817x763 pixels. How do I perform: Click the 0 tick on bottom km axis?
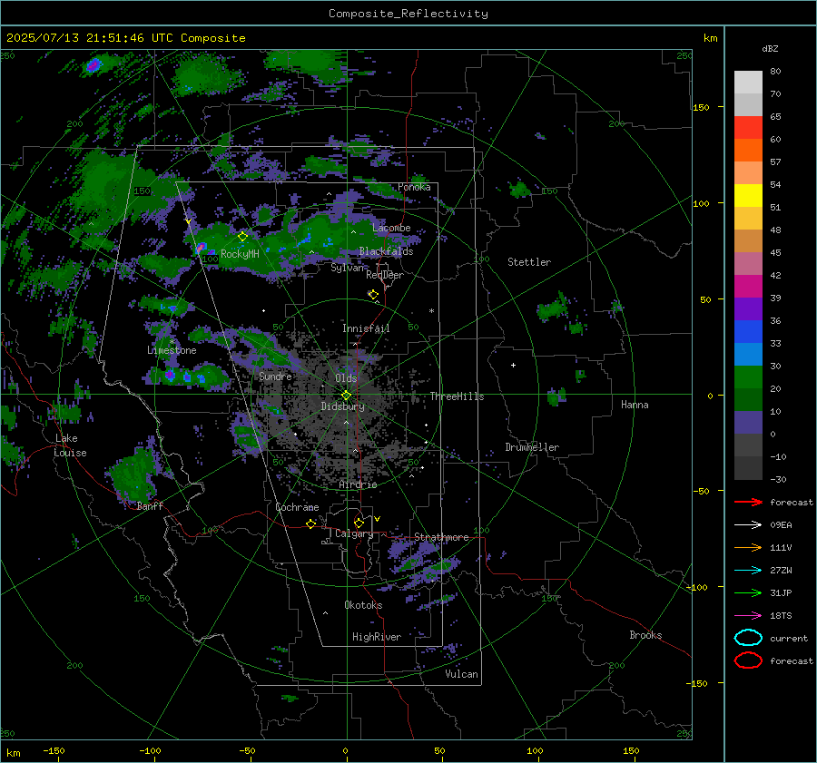click(346, 751)
